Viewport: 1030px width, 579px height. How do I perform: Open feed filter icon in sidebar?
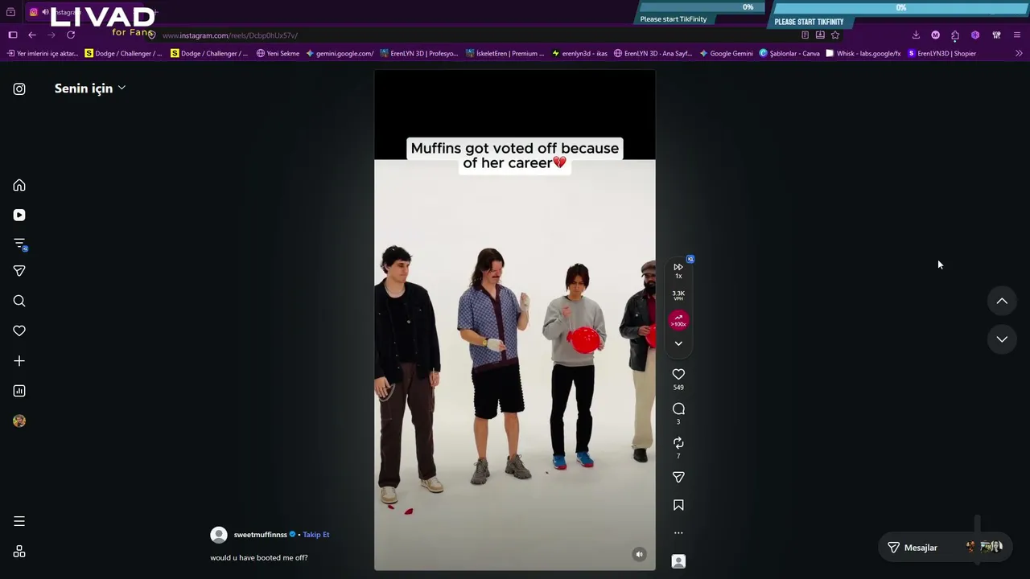coord(19,244)
